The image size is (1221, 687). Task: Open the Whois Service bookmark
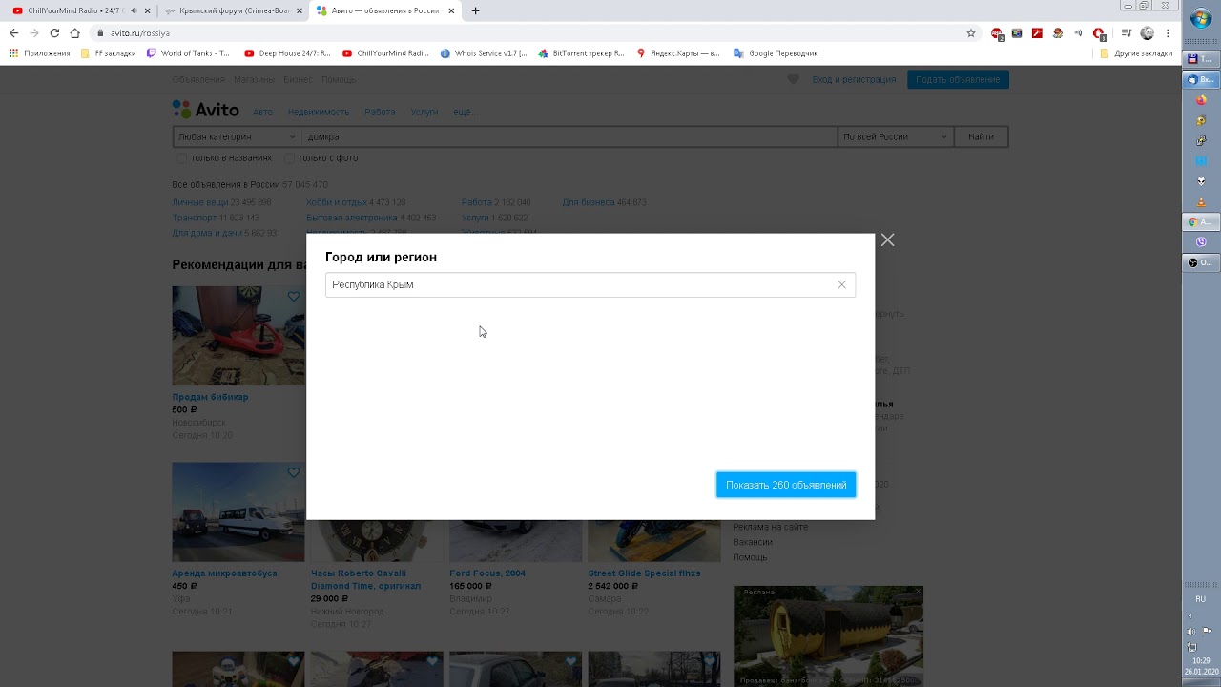pyautogui.click(x=484, y=53)
